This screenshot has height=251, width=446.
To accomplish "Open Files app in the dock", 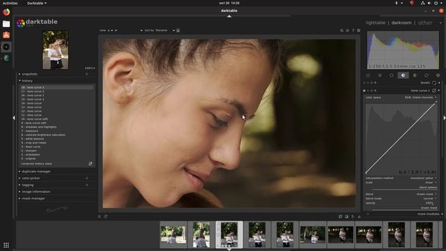I will 6,24.
